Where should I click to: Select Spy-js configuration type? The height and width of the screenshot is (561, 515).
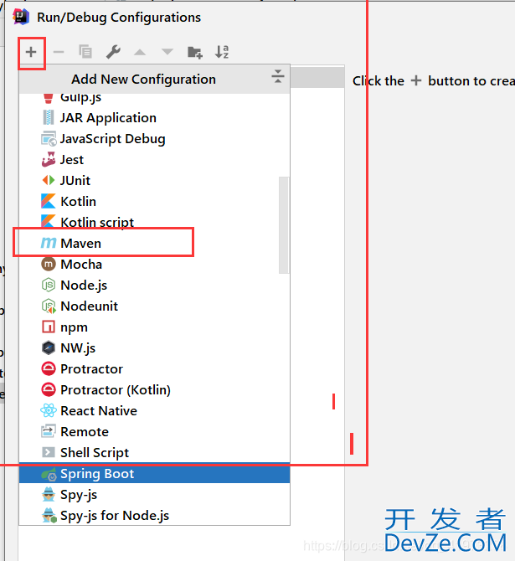click(154, 495)
